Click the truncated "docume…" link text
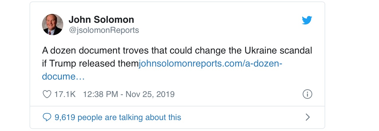The width and height of the screenshot is (379, 131). [63, 77]
